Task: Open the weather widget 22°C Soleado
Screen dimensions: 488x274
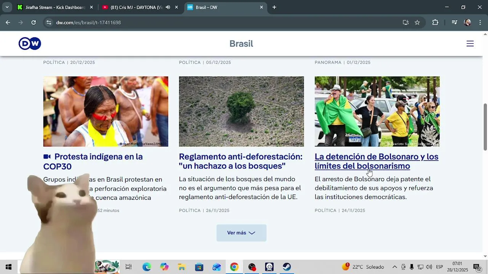Action: (363, 267)
